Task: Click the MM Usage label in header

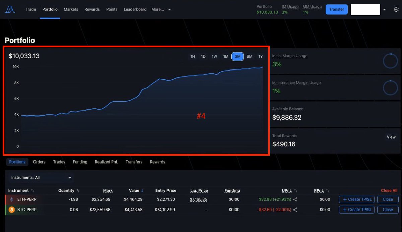Action: 312,7
